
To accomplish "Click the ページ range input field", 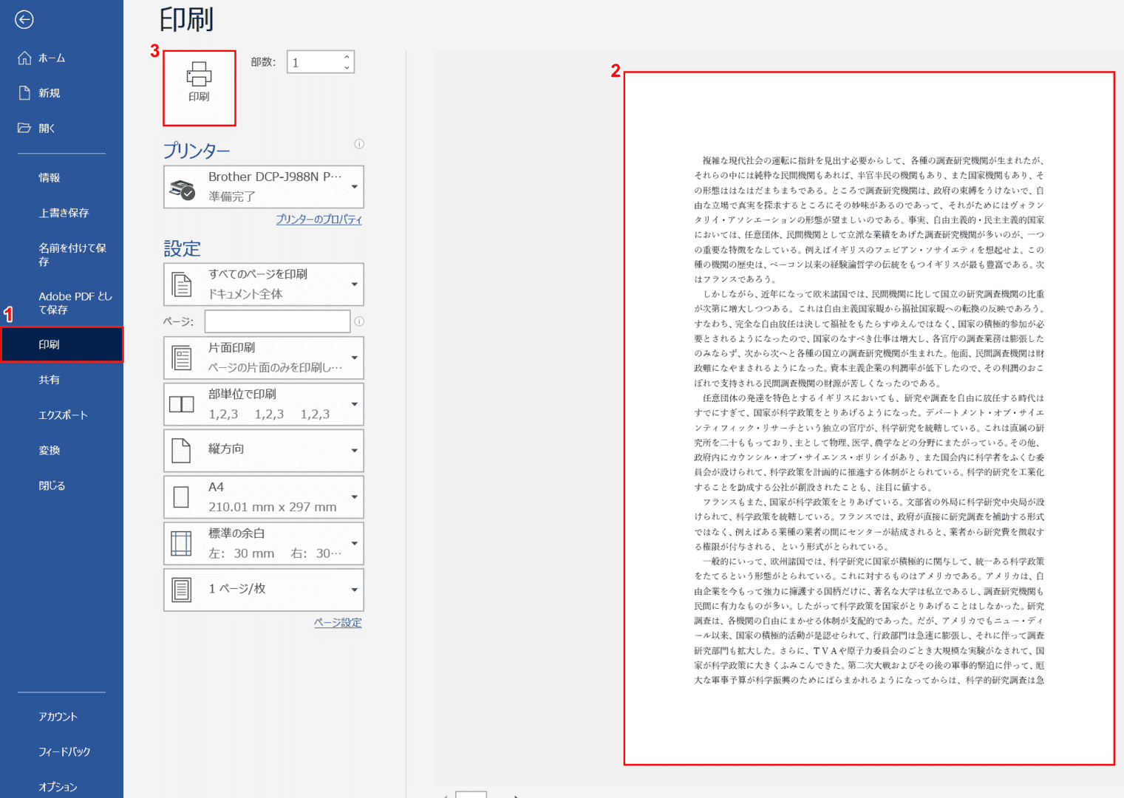I will [278, 321].
